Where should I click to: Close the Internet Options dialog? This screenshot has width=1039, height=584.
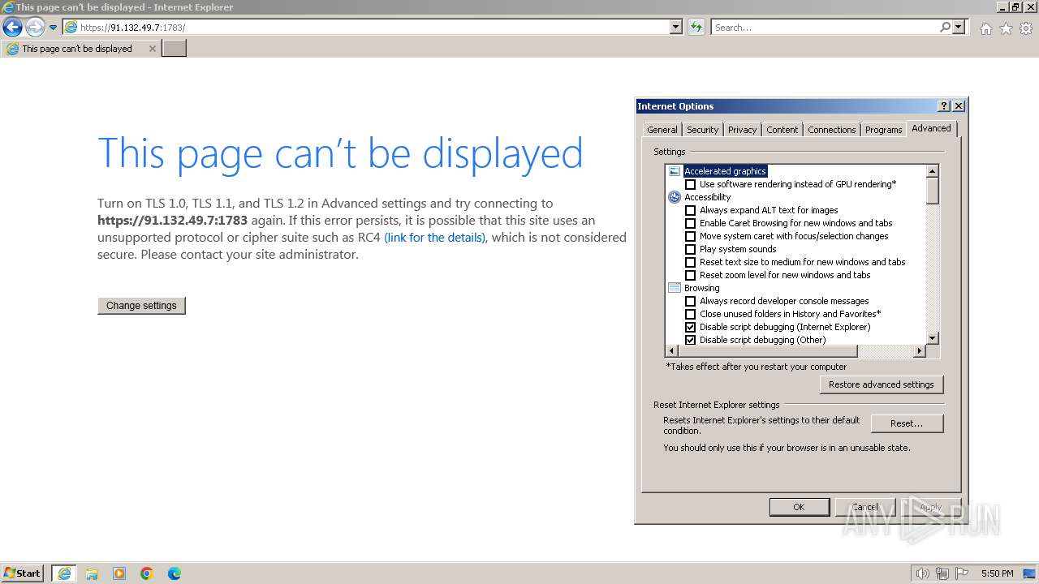(x=958, y=106)
